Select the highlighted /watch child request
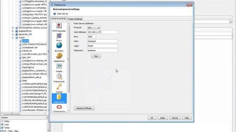The image size is (236, 132). tap(25, 41)
